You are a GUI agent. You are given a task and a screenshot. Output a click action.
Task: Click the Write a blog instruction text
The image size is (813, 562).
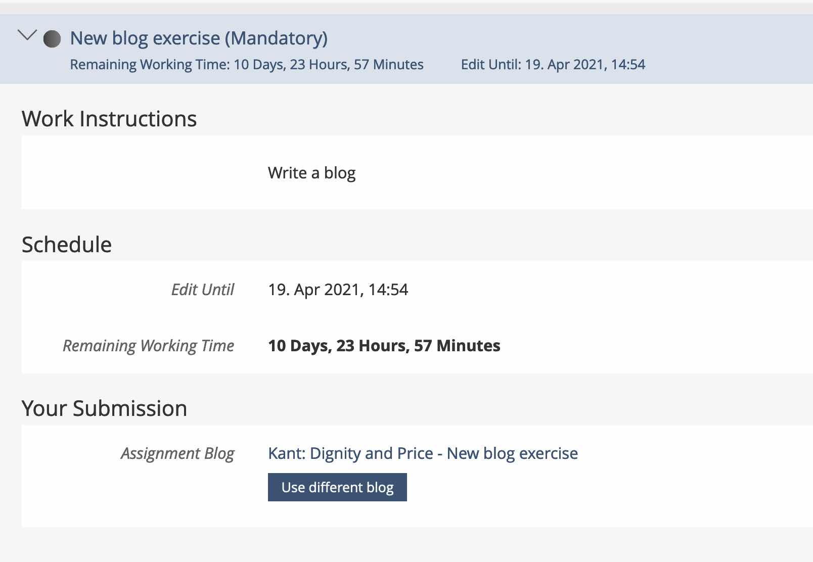(311, 173)
